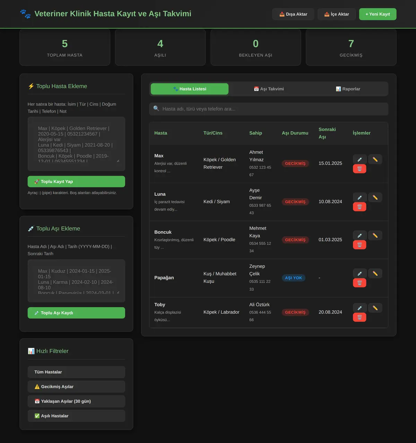This screenshot has height=443, width=416.
Task: Click into the bulk patient textarea
Action: 76,144
